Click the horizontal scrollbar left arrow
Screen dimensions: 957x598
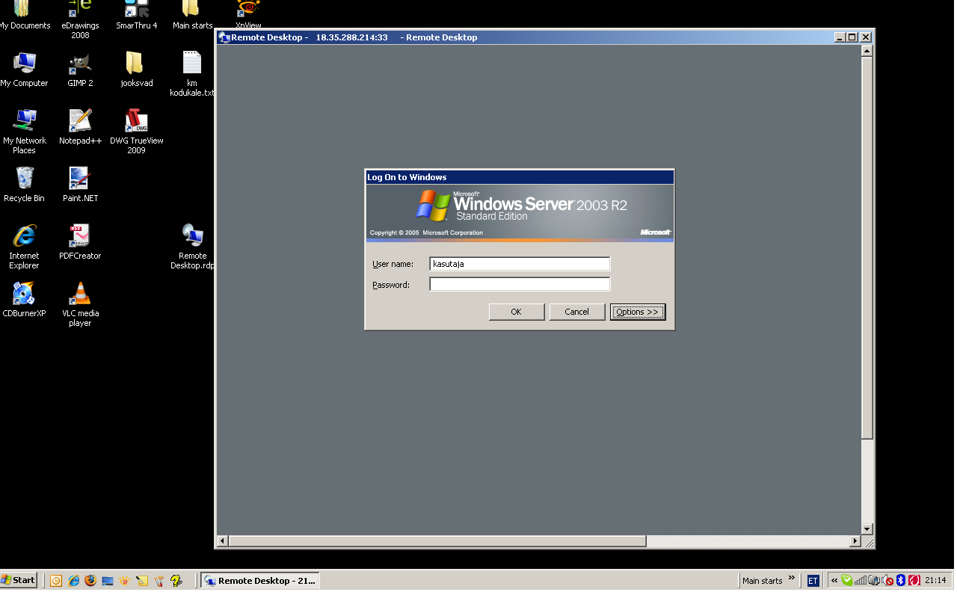pos(223,541)
